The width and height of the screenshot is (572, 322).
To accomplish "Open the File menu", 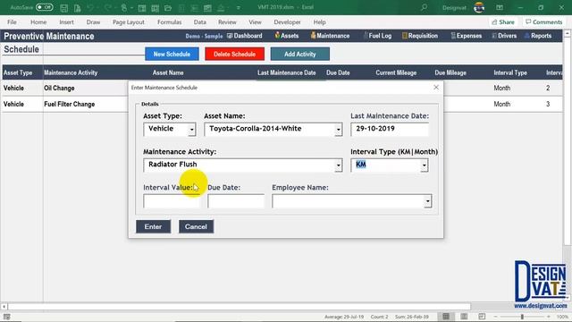I will [12, 22].
